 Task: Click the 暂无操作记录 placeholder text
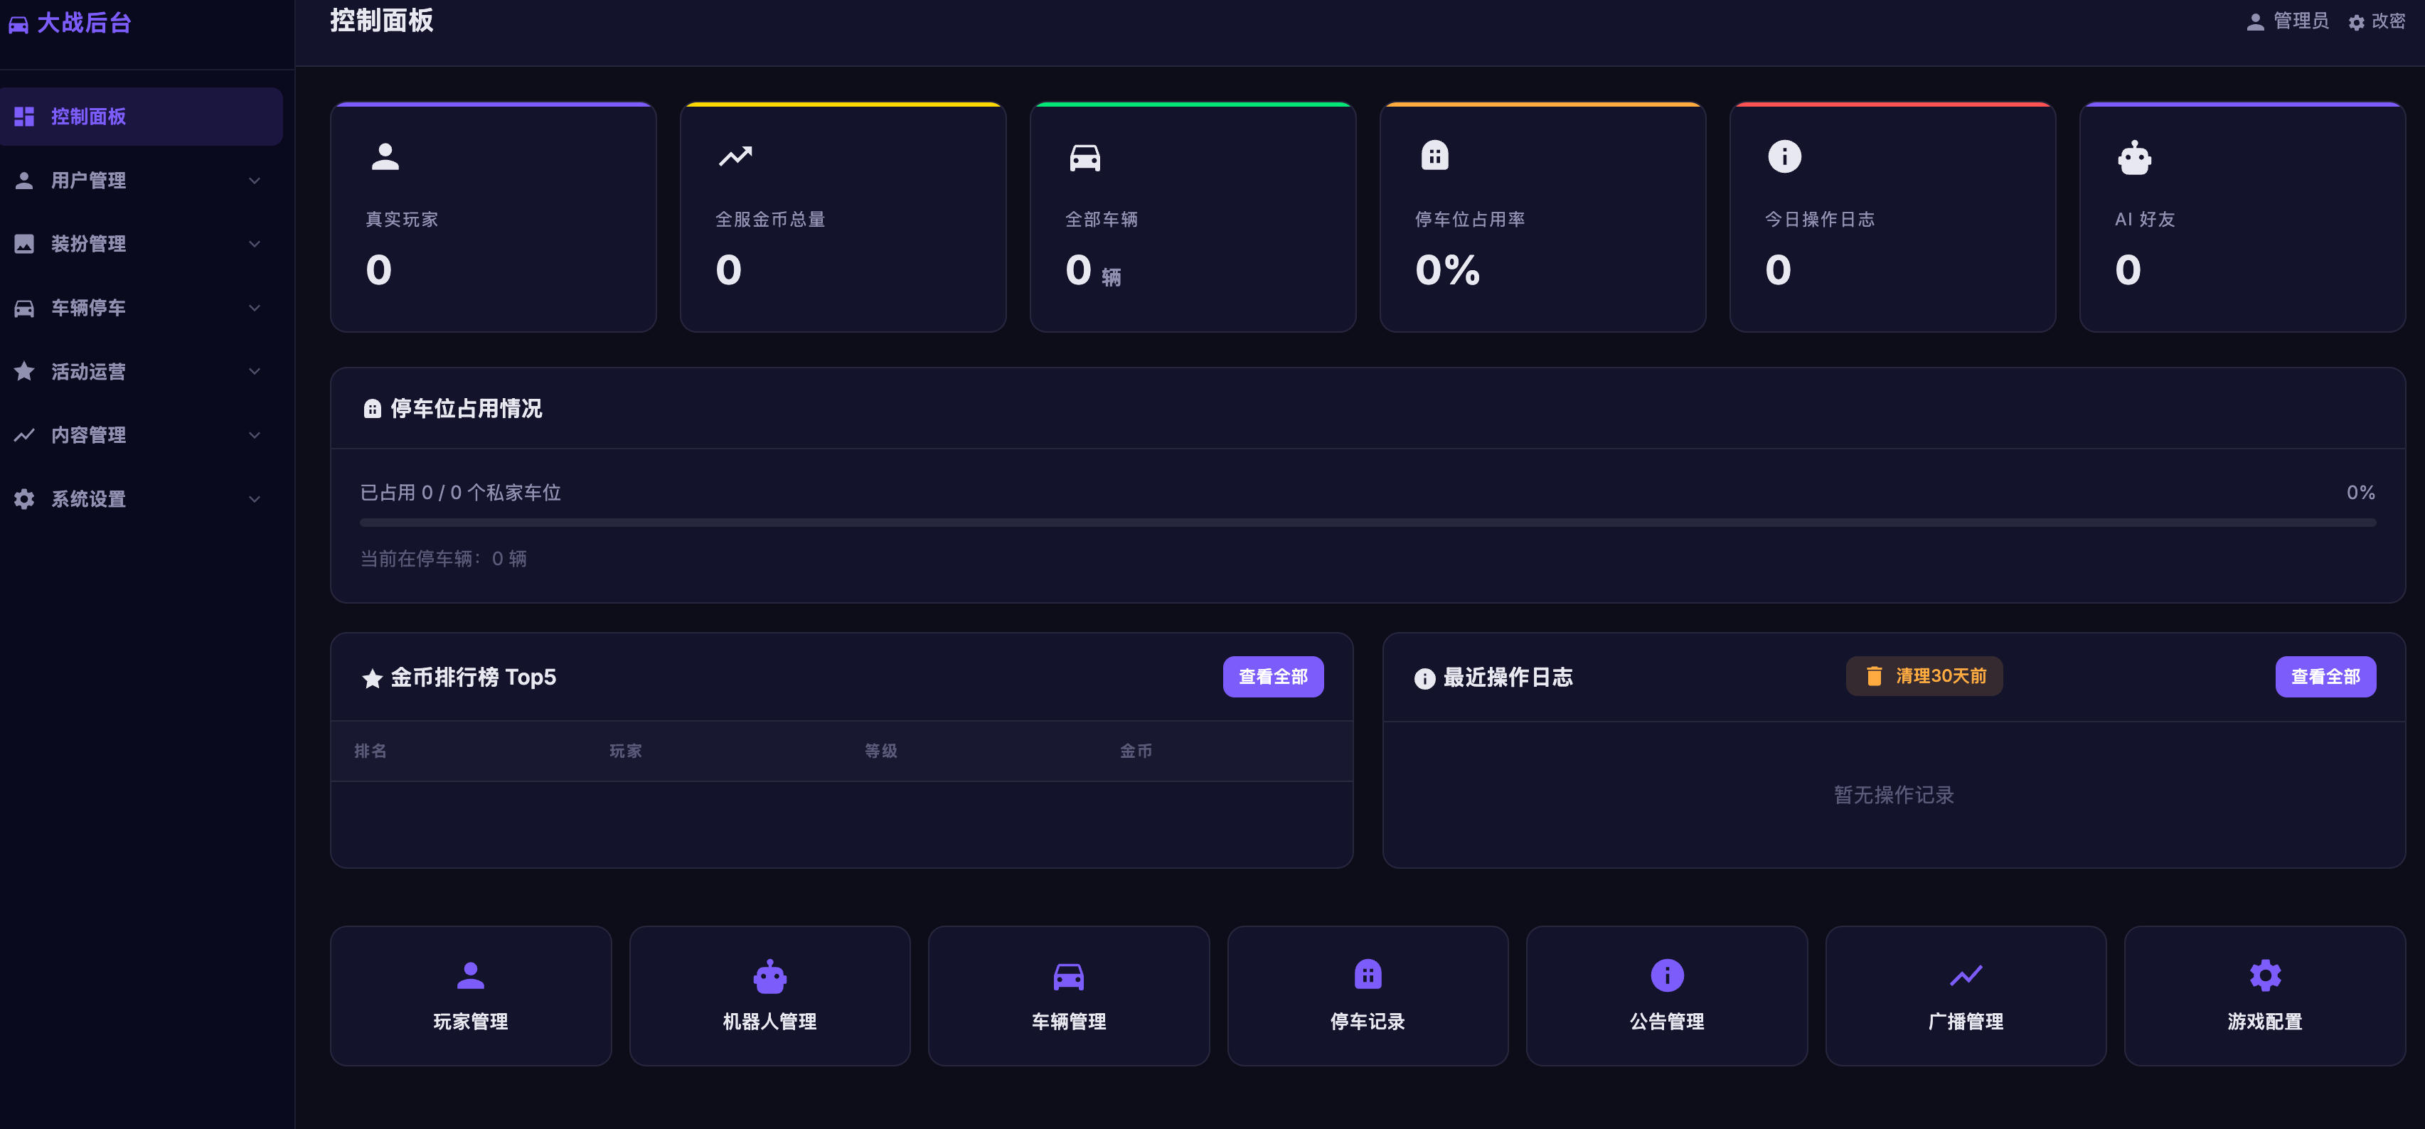[x=1894, y=795]
